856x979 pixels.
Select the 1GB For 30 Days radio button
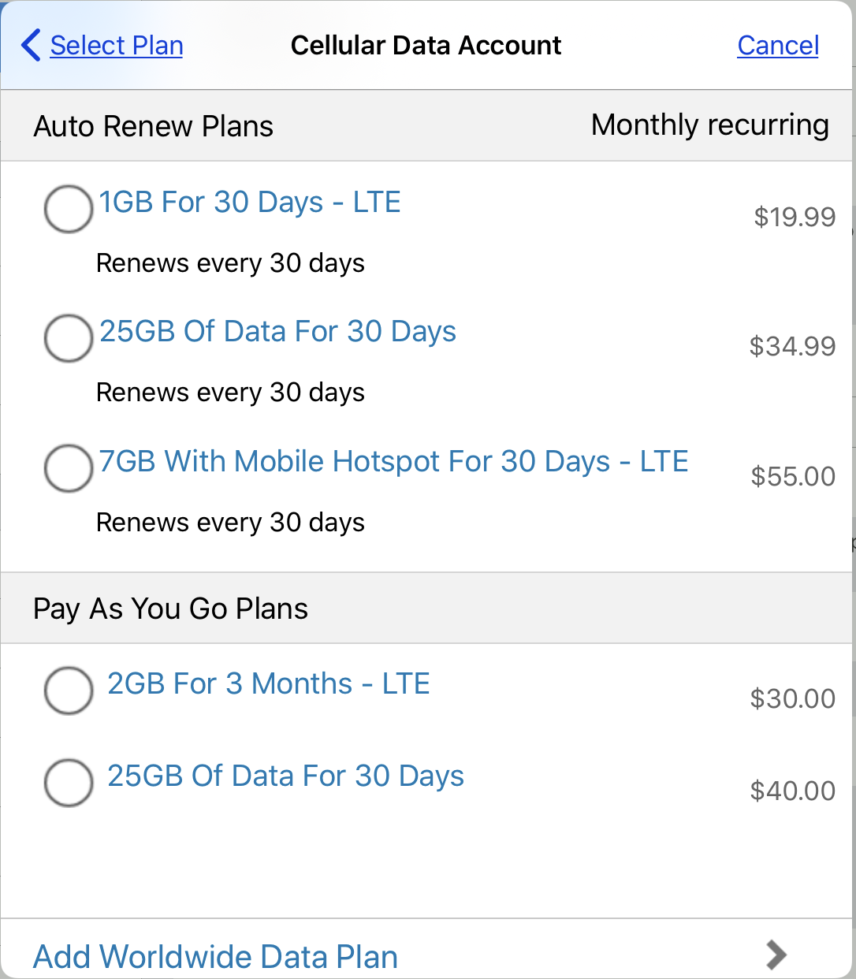(69, 209)
